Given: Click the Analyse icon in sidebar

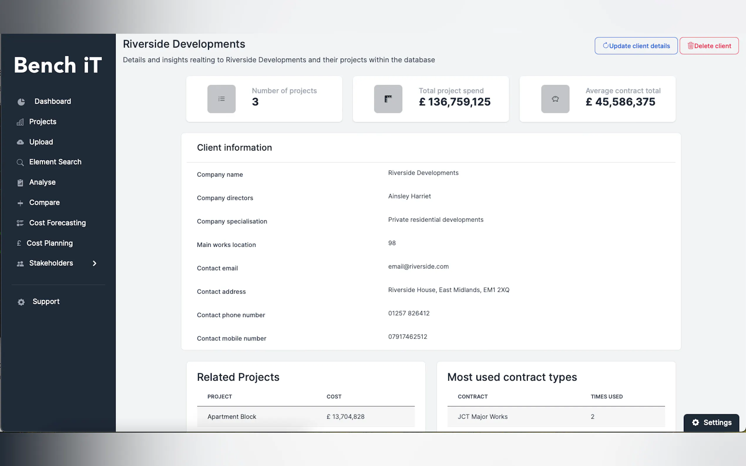Looking at the screenshot, I should 20,183.
